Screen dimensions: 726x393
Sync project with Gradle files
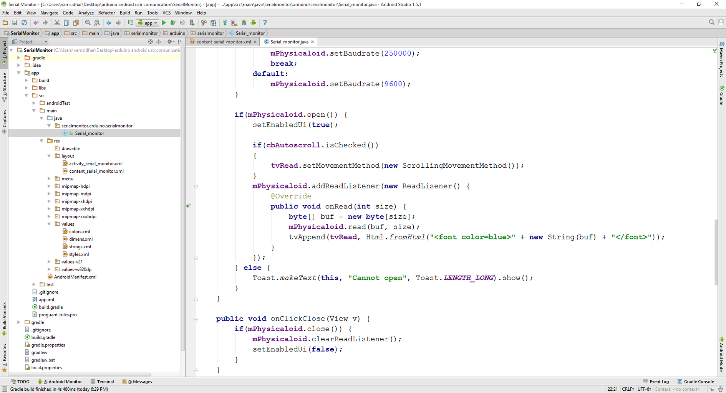click(225, 23)
